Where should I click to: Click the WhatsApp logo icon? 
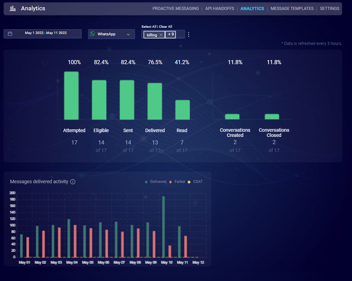[x=92, y=34]
